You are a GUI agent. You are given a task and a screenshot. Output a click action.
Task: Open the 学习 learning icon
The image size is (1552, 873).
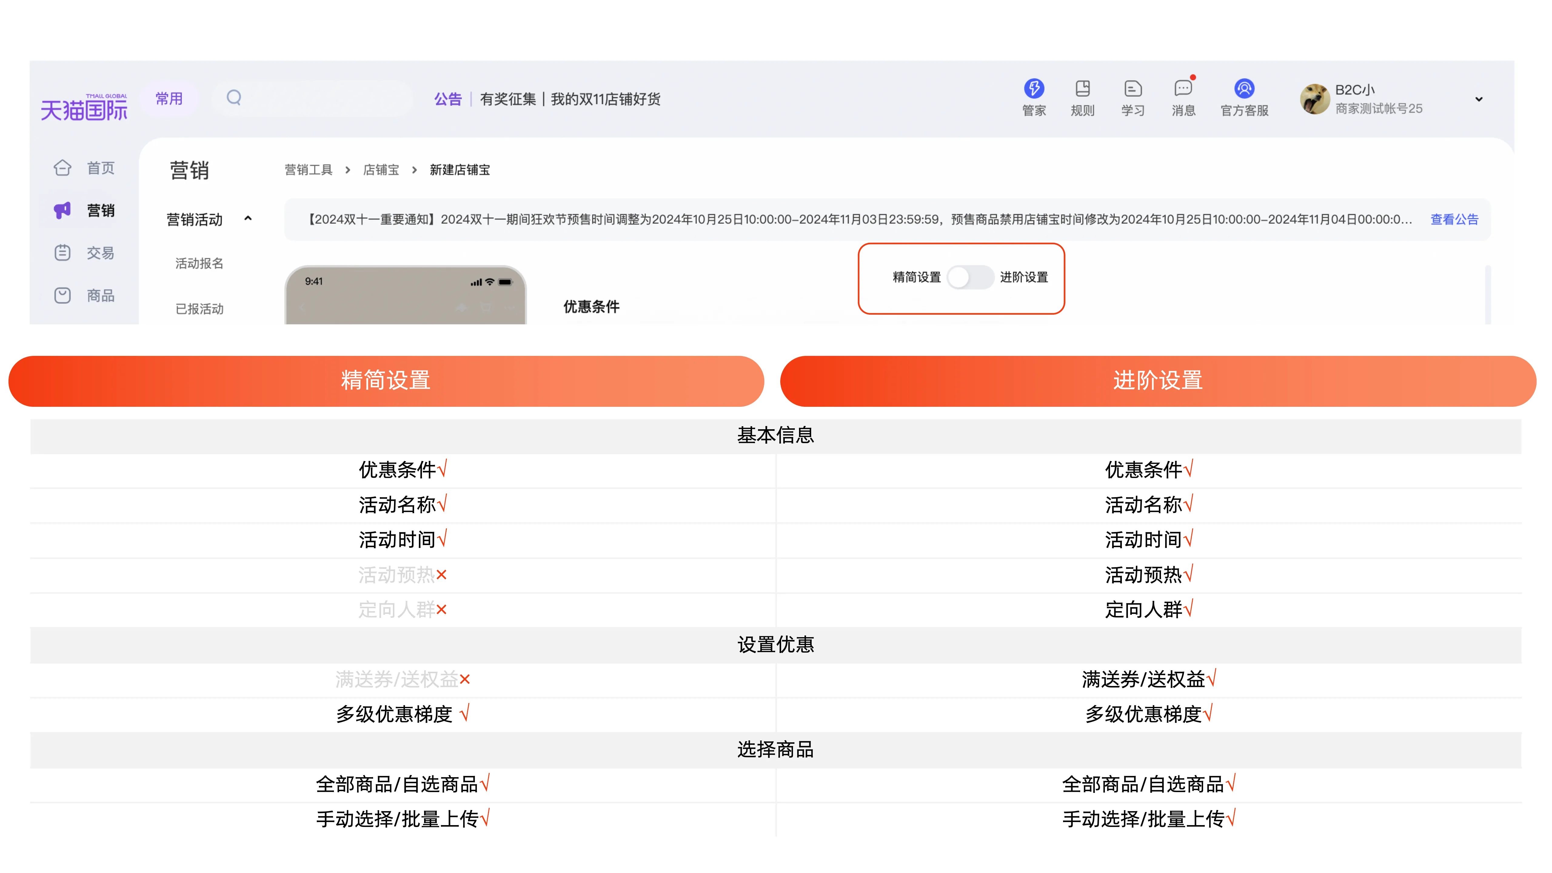pos(1133,98)
